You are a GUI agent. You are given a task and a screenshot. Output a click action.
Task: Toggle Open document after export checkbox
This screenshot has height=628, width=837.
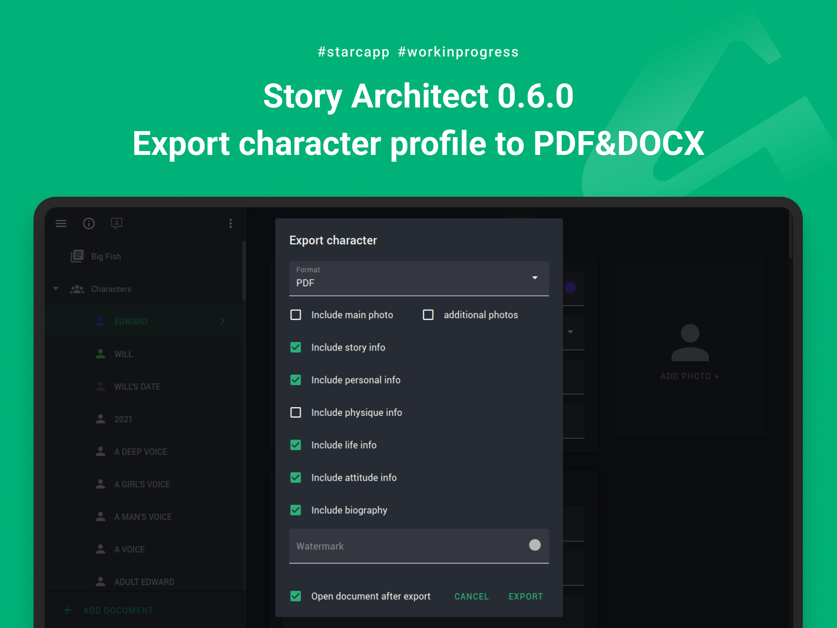[x=295, y=596]
